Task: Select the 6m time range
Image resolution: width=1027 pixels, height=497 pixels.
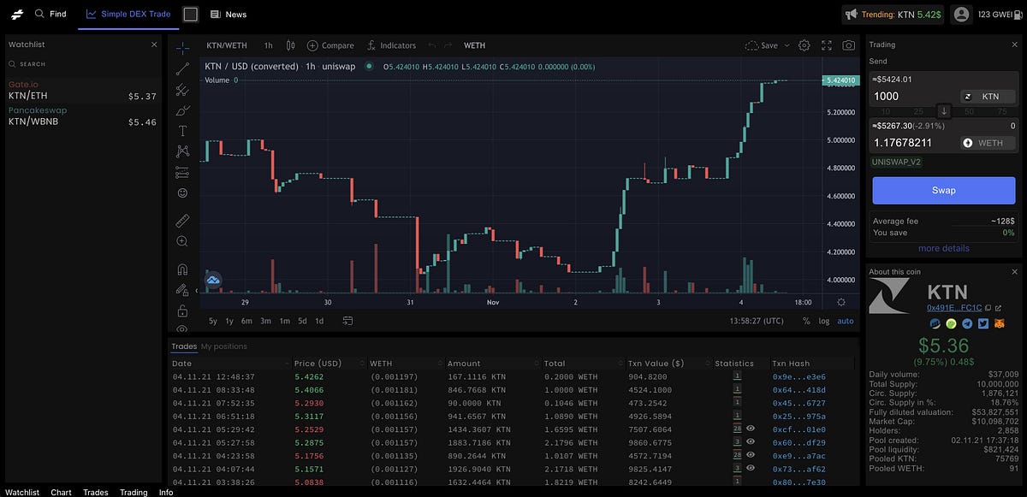Action: click(x=246, y=321)
